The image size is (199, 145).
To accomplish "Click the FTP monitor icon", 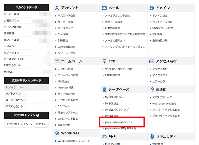I will pos(104,61).
